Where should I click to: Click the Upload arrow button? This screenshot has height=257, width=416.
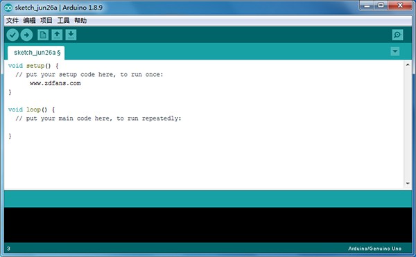(x=26, y=35)
